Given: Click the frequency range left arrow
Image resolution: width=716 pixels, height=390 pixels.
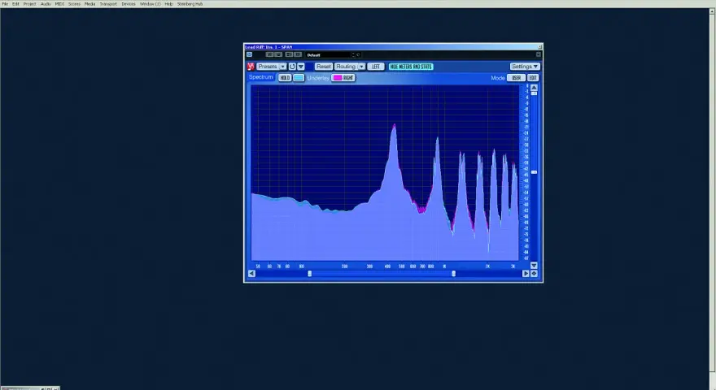Looking at the screenshot, I should point(251,274).
